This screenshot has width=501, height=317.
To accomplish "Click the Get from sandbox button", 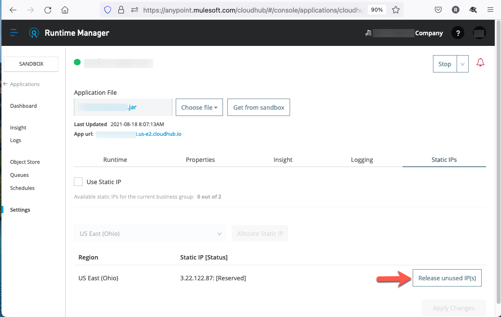I will point(259,107).
